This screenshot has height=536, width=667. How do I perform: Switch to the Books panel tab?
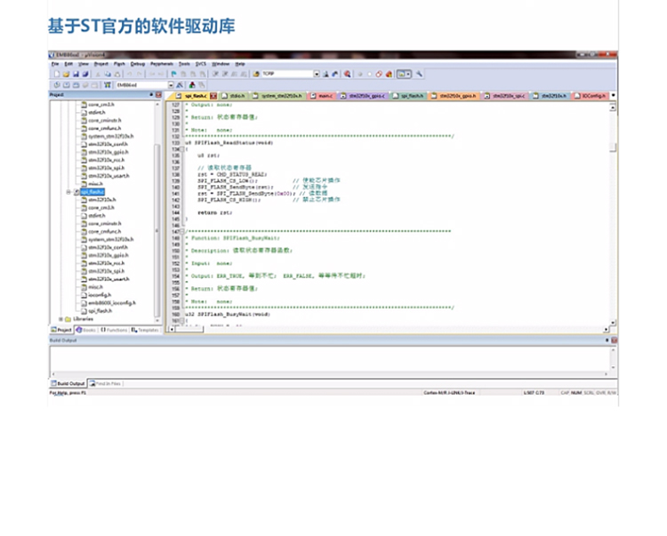86,330
